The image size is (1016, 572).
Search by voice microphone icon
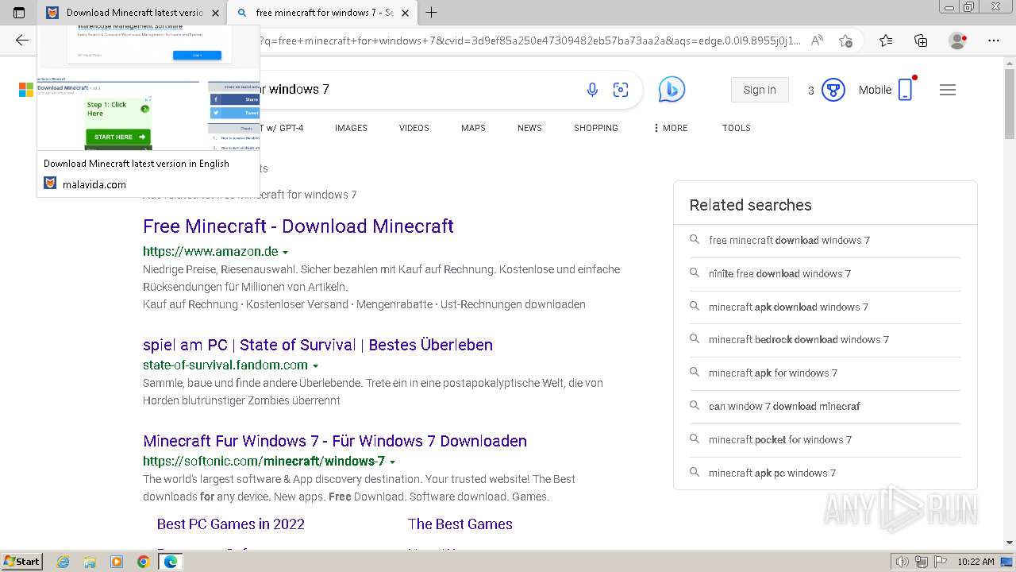[592, 90]
